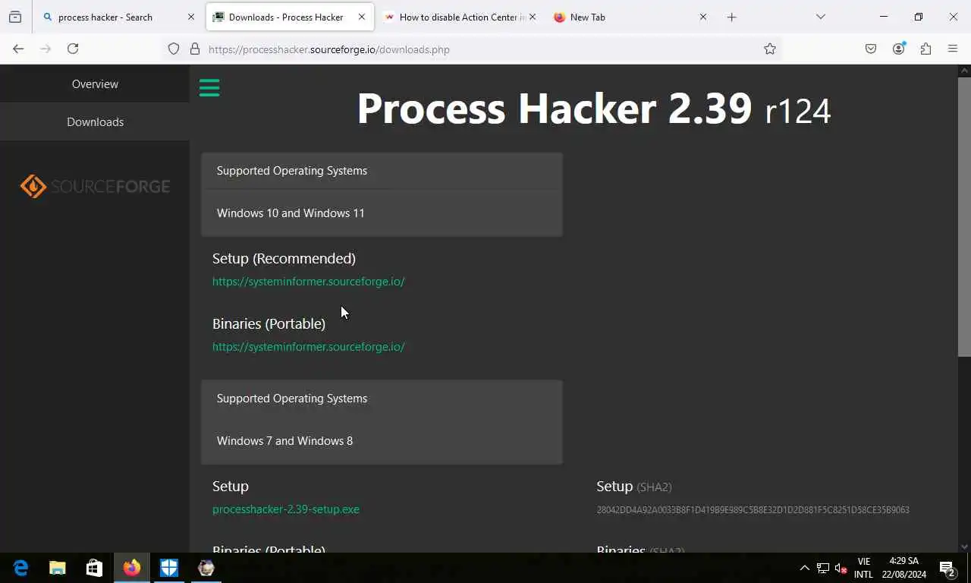
Task: Click the Process Hacker 2.39 heading
Action: 594,109
